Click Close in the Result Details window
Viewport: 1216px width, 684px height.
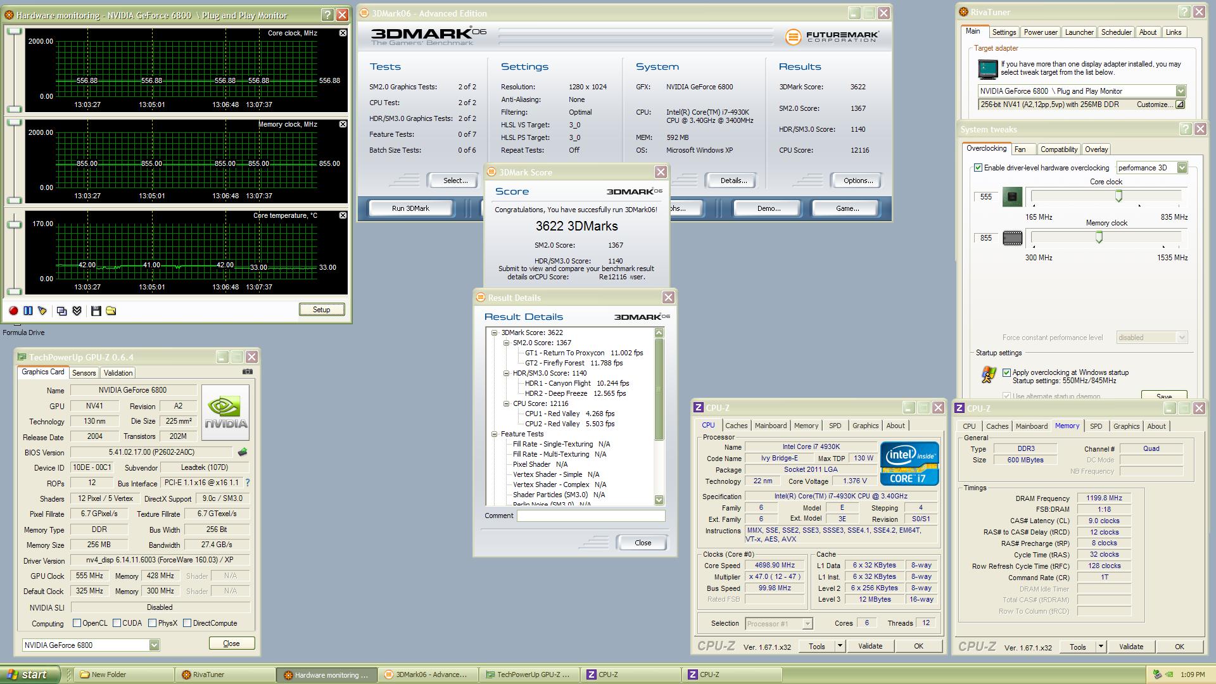(643, 543)
